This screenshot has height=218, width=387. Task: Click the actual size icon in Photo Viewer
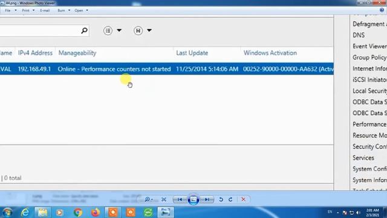[x=164, y=199]
